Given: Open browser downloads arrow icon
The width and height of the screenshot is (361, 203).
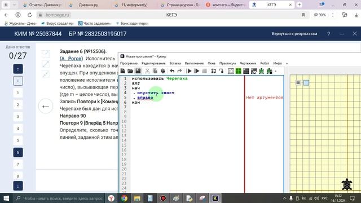Looking at the screenshot, I should (x=356, y=15).
